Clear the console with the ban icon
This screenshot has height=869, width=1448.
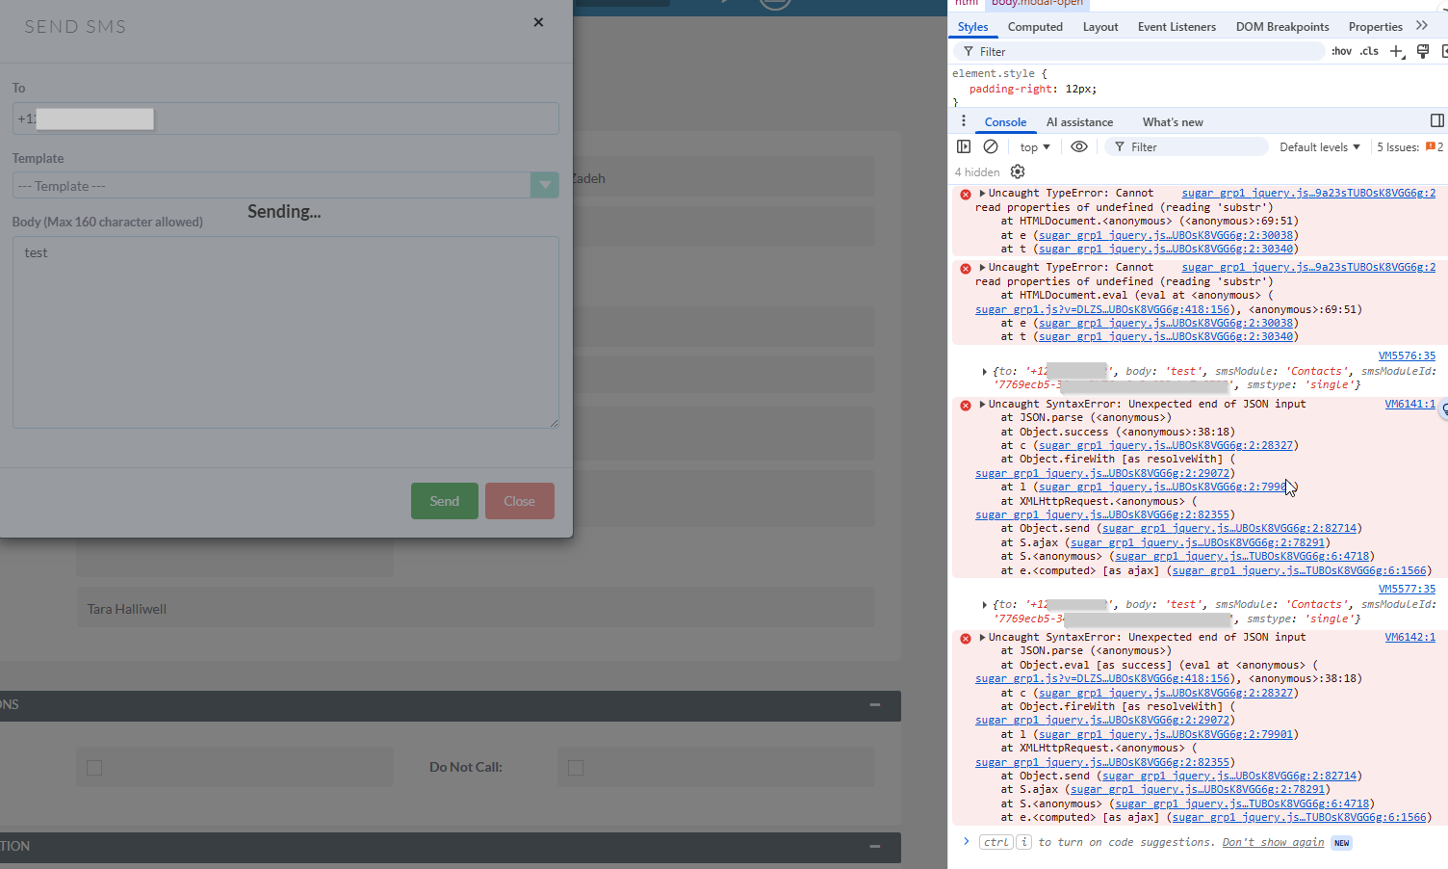click(991, 146)
